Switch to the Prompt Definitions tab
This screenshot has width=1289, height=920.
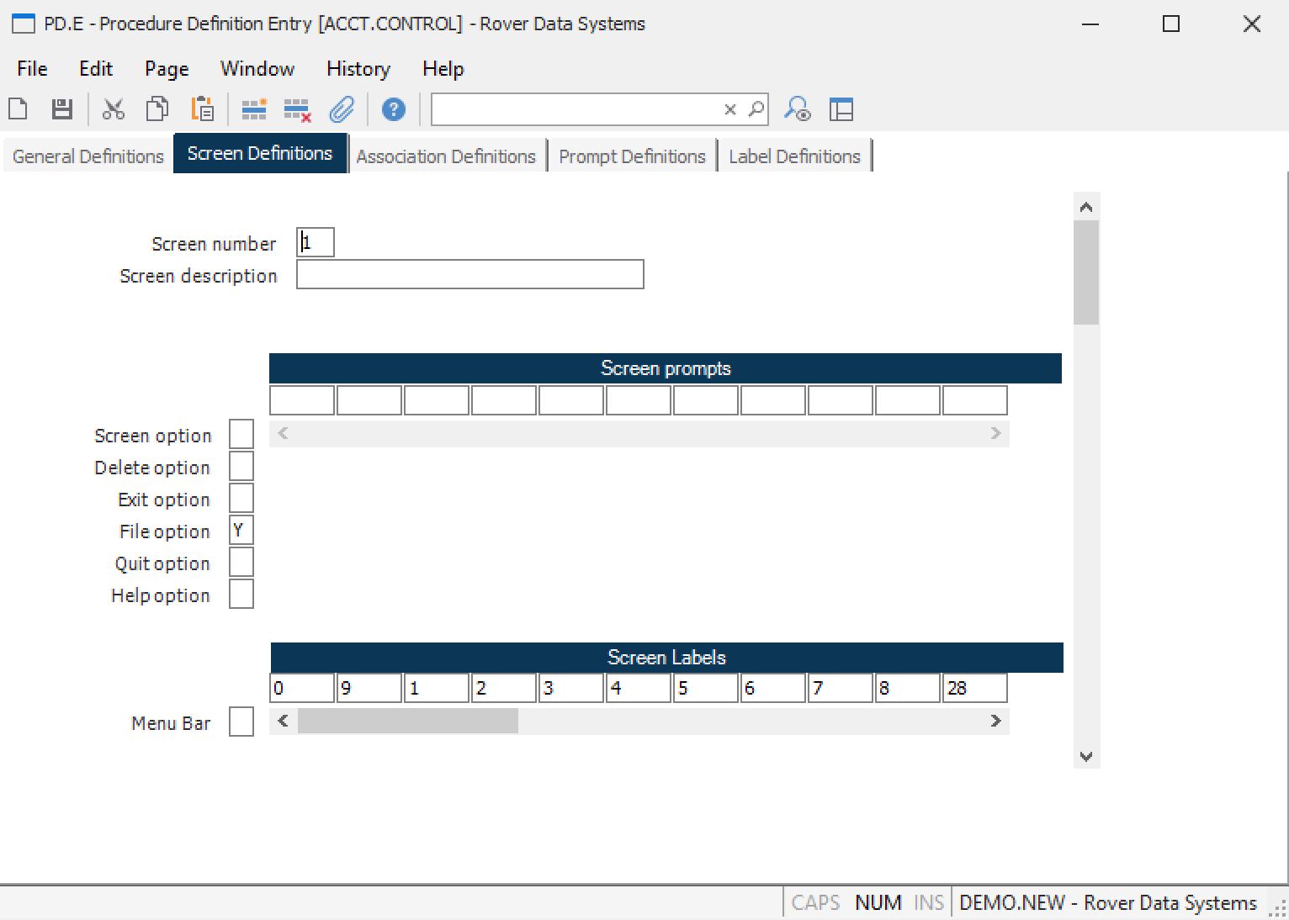click(632, 156)
